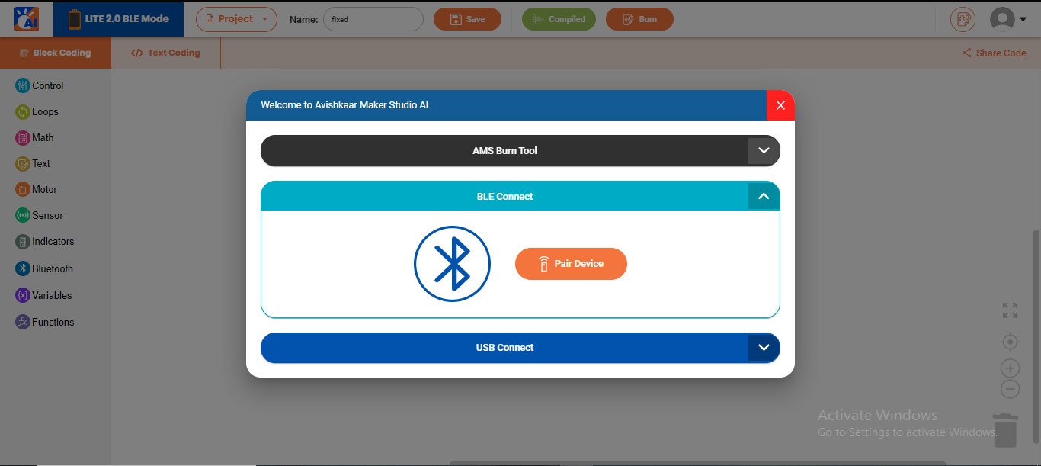This screenshot has width=1041, height=466.
Task: Click the Share Code link
Action: 994,53
